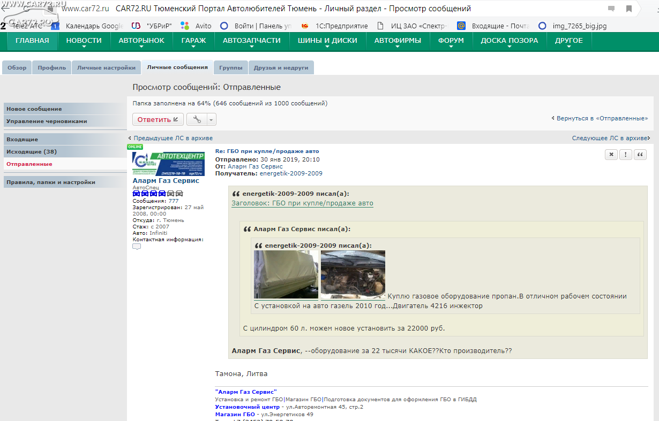659x421 pixels.
Task: Open the dropdown arrow beside the wrench
Action: 212,119
